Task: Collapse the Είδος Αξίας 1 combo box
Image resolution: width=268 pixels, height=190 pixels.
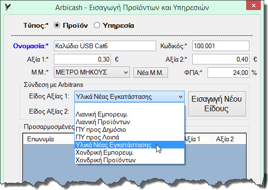Action: point(129,97)
